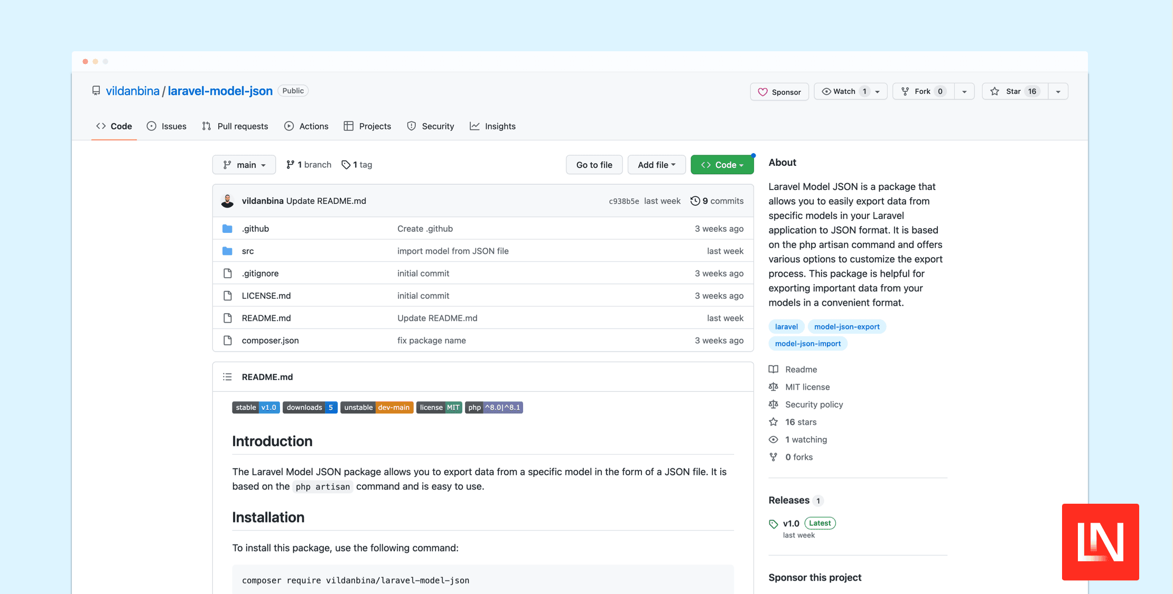The height and width of the screenshot is (594, 1173).
Task: Open the Add file dropdown
Action: 656,165
